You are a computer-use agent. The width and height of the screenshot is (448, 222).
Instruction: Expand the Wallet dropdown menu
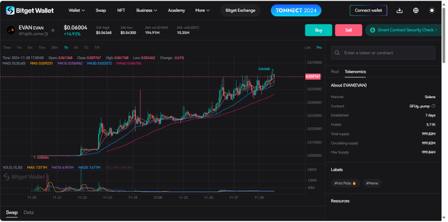pos(77,11)
